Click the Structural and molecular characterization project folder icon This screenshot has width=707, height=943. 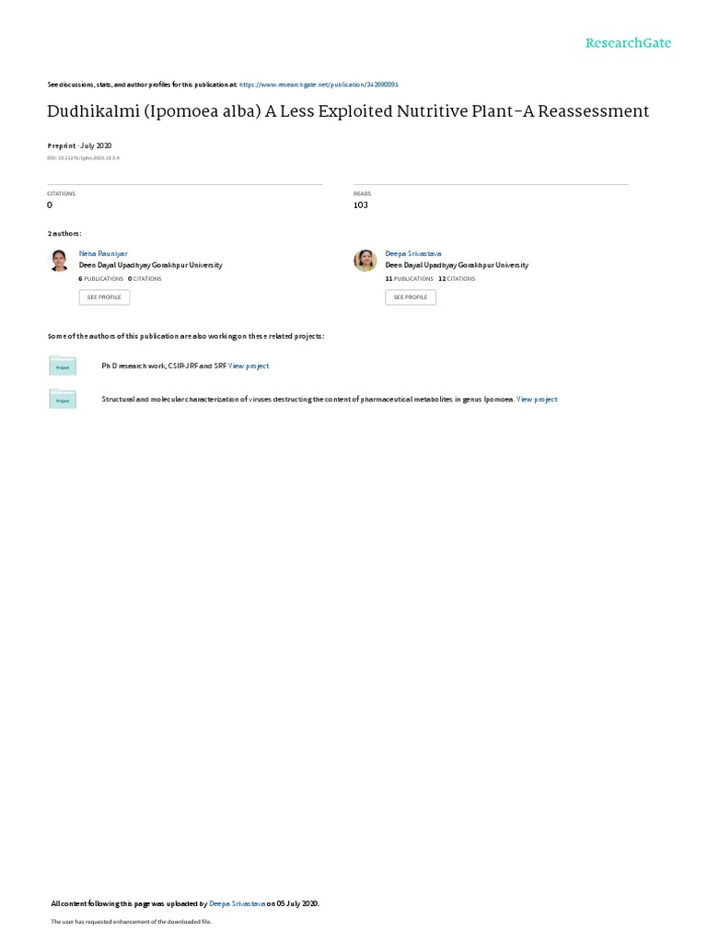click(x=63, y=399)
